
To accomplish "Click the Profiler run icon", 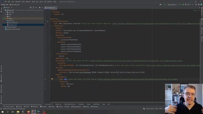I will (x=189, y=4).
